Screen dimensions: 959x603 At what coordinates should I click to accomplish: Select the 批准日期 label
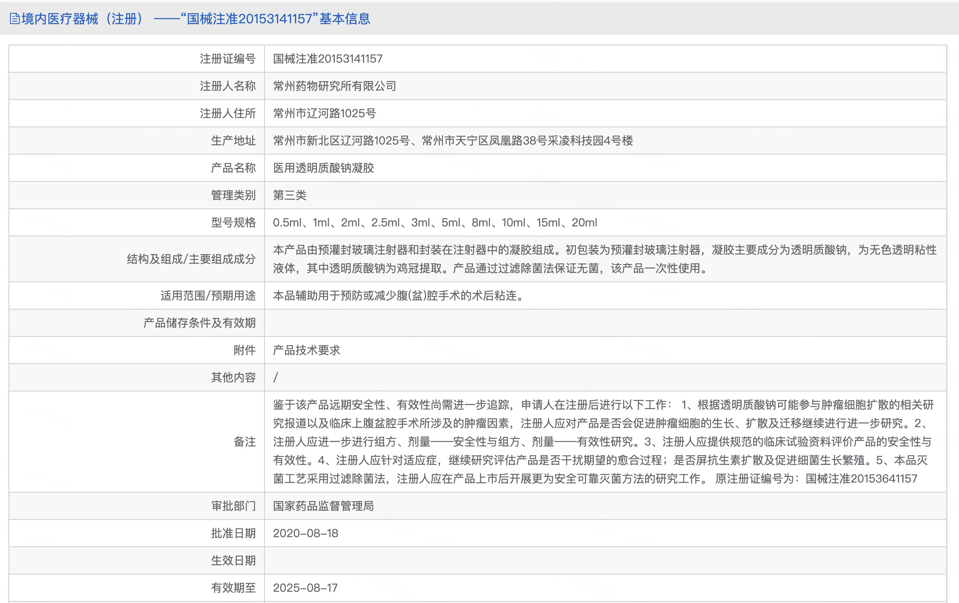click(x=234, y=534)
